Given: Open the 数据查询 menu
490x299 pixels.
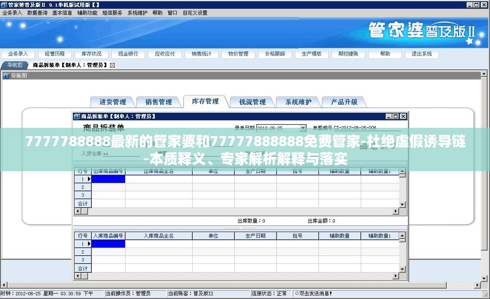Looking at the screenshot, I should pyautogui.click(x=37, y=13).
